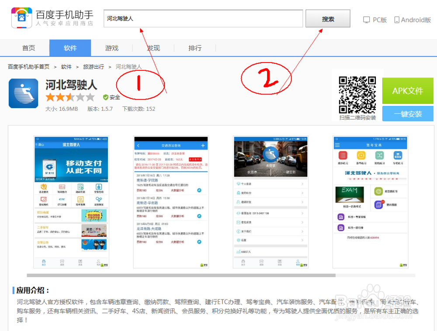Click green 易错题练习 round icon

tap(378, 192)
